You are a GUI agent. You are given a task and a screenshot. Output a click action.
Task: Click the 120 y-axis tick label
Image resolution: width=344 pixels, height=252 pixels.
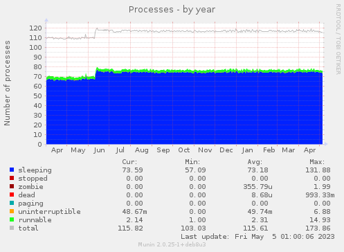[35, 28]
